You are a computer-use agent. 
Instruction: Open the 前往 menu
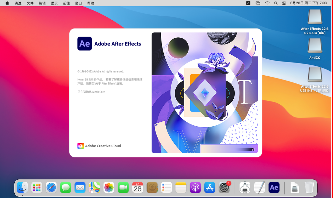click(x=66, y=3)
